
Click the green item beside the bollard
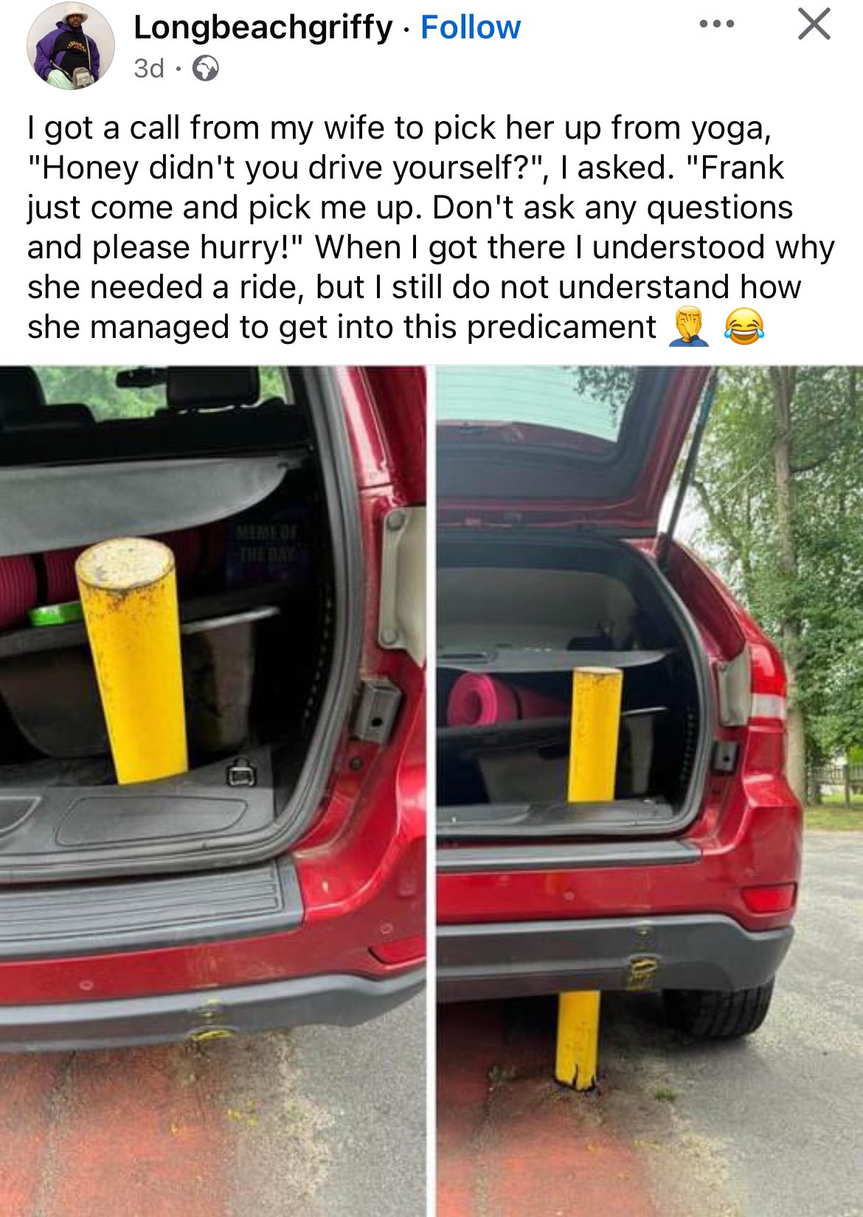pyautogui.click(x=55, y=613)
